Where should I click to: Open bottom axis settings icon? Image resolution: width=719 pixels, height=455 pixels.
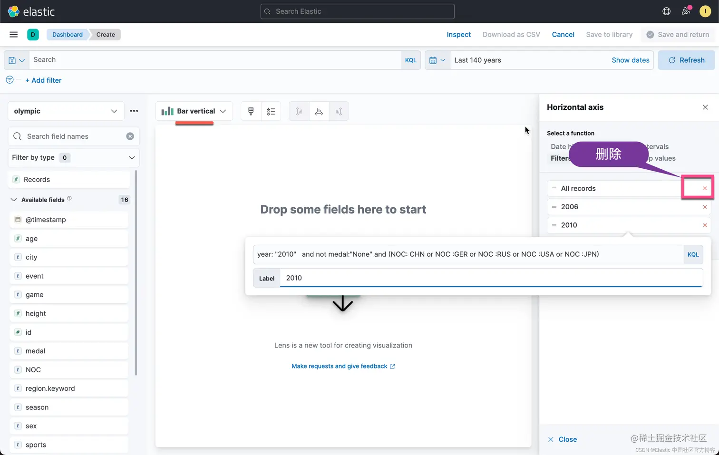319,111
